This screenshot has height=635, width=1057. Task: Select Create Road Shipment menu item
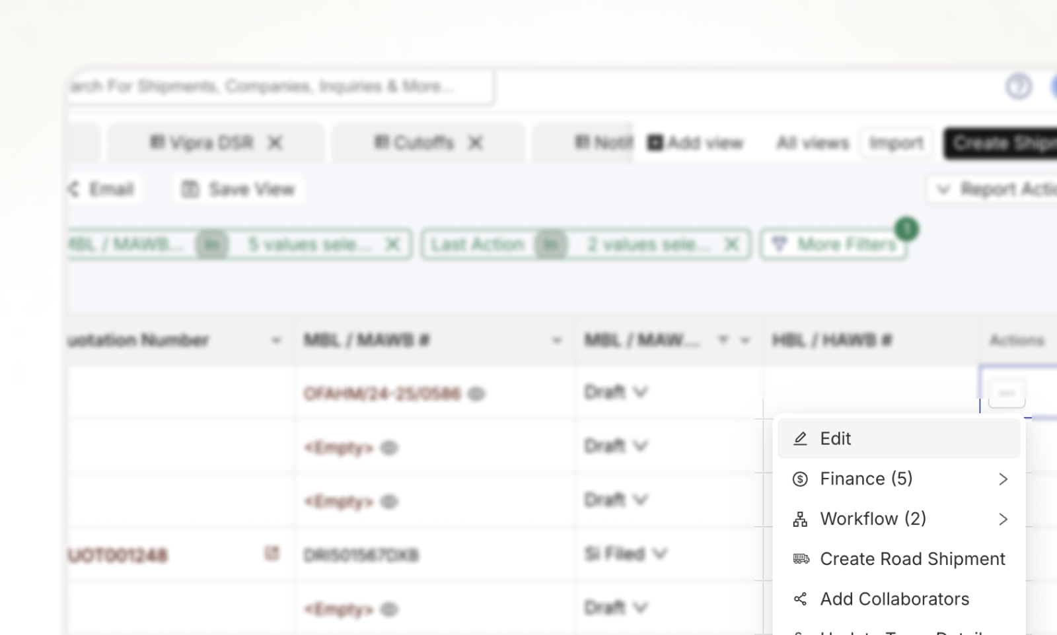click(x=898, y=559)
